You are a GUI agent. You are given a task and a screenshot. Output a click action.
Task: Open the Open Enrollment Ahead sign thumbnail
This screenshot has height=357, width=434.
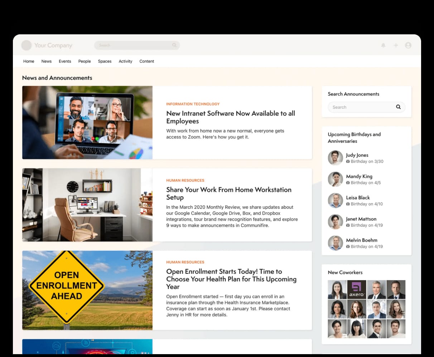[x=87, y=290]
